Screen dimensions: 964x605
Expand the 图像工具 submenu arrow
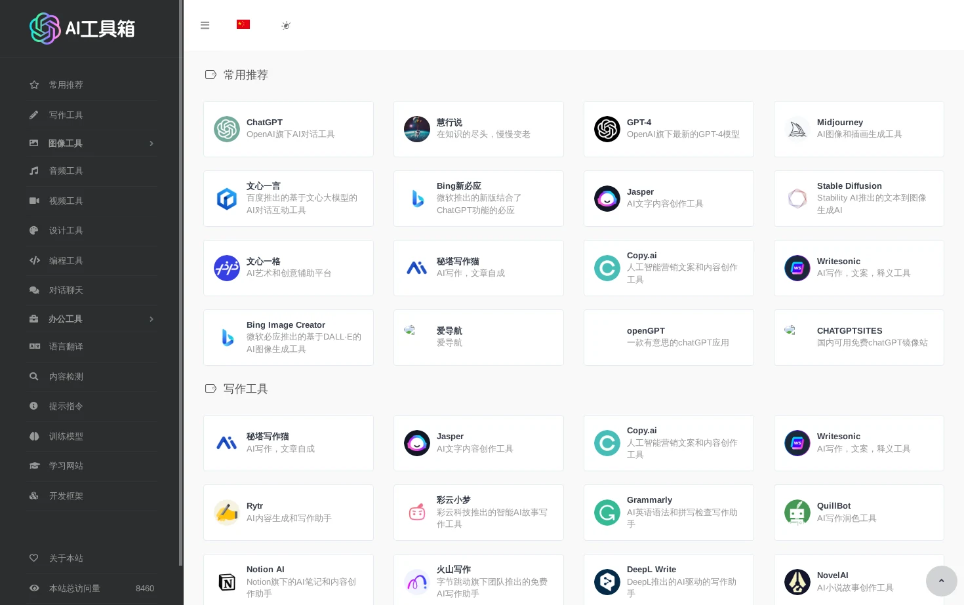click(151, 144)
